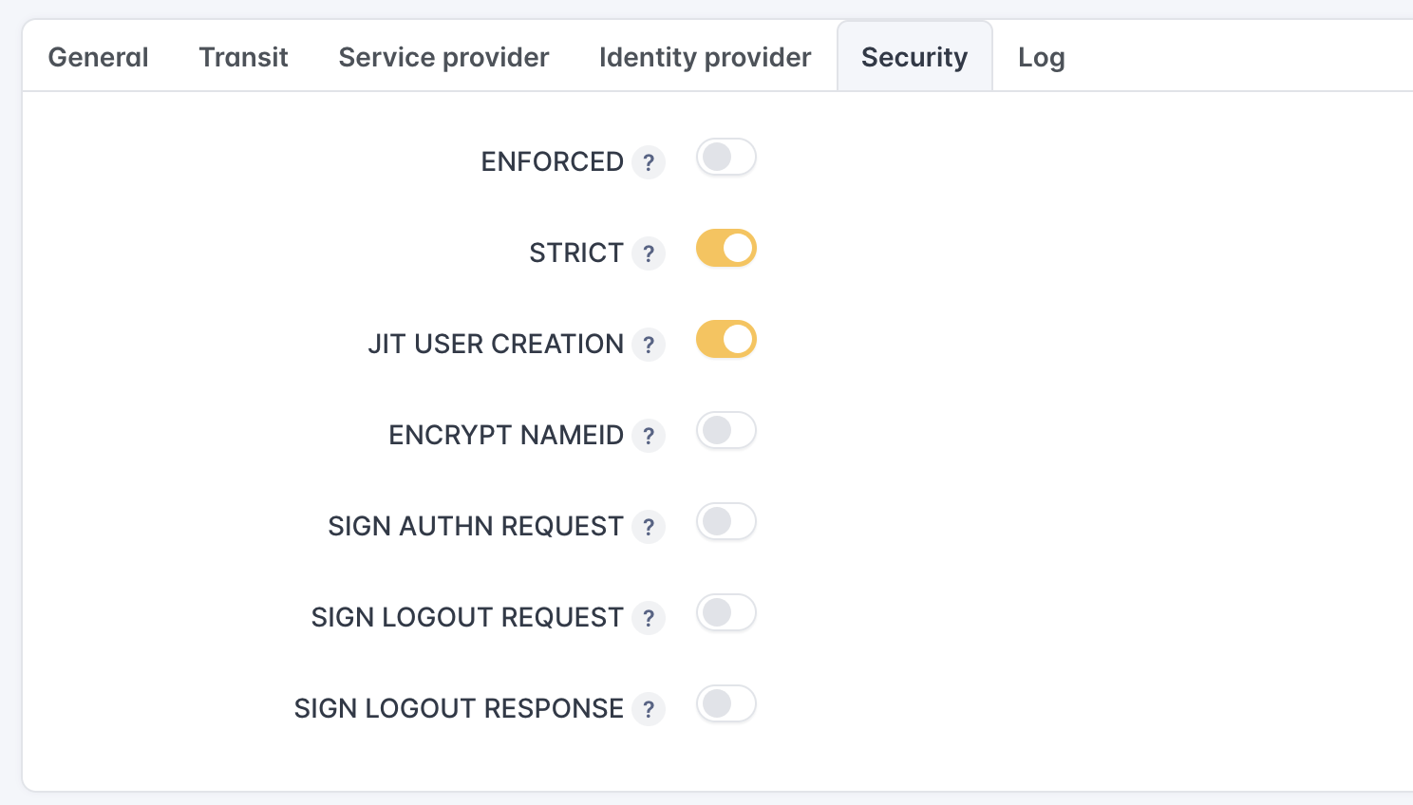Toggle SIGN AUTHN REQUEST on

click(725, 522)
